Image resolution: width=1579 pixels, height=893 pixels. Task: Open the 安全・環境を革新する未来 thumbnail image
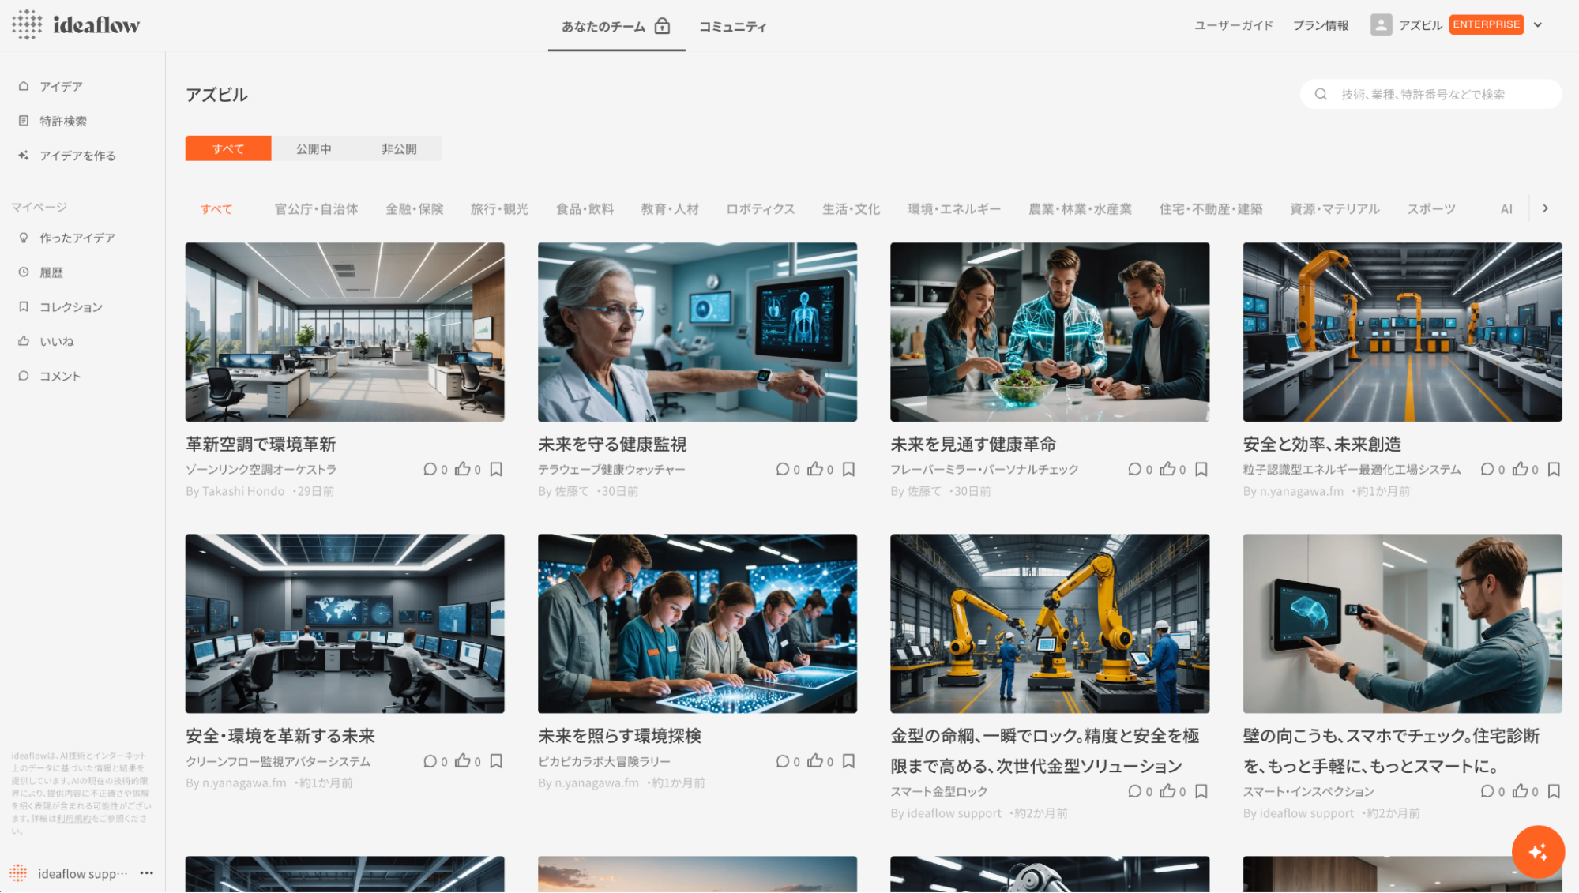point(344,623)
